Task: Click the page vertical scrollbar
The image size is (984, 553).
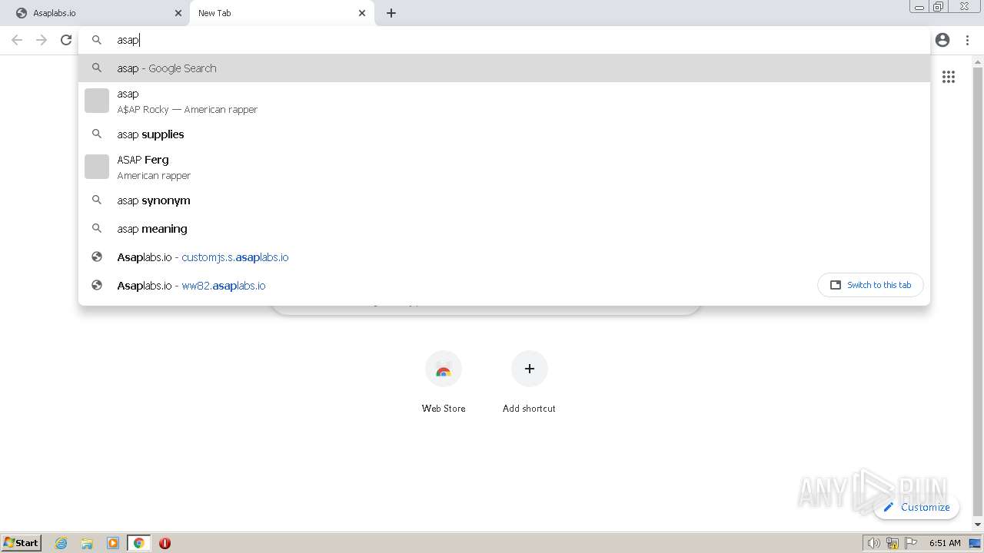Action: pos(978,292)
